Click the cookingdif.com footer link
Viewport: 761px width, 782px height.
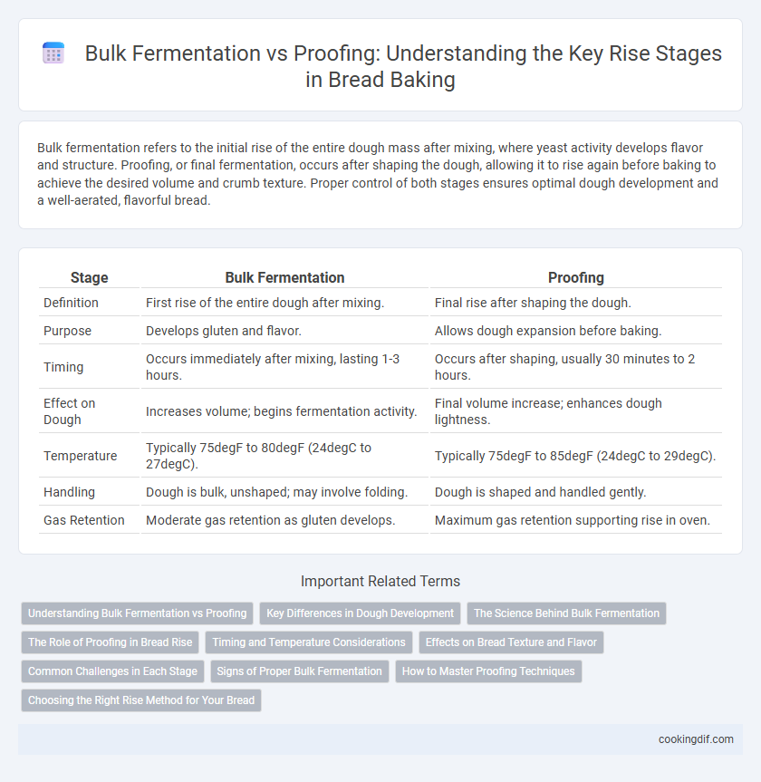[696, 739]
